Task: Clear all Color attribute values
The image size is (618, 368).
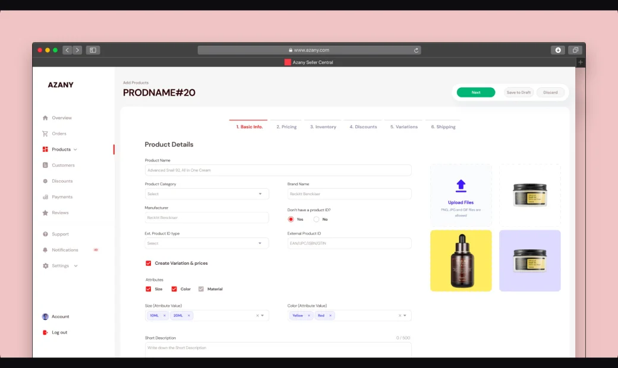Action: 400,315
